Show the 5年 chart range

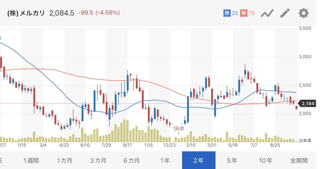[x=232, y=161]
